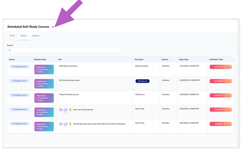Copy verification code for Friday Self Study Course
This screenshot has width=244, height=152.
[x=221, y=95]
